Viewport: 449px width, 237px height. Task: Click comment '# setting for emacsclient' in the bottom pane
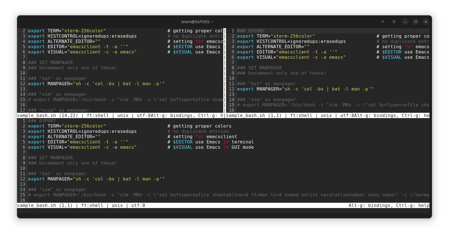[x=202, y=137]
